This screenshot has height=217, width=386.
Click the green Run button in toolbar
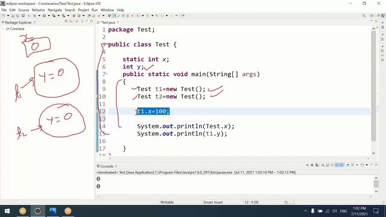(x=44, y=16)
